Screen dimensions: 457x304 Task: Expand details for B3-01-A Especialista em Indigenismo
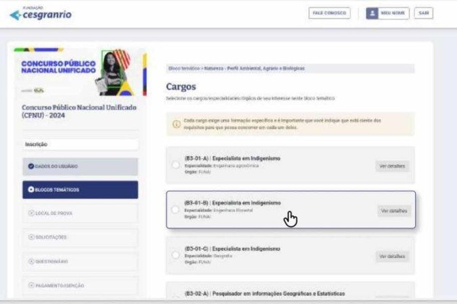(x=393, y=166)
